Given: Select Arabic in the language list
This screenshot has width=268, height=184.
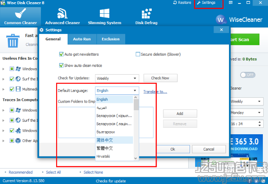Looking at the screenshot, I should coord(114,108).
